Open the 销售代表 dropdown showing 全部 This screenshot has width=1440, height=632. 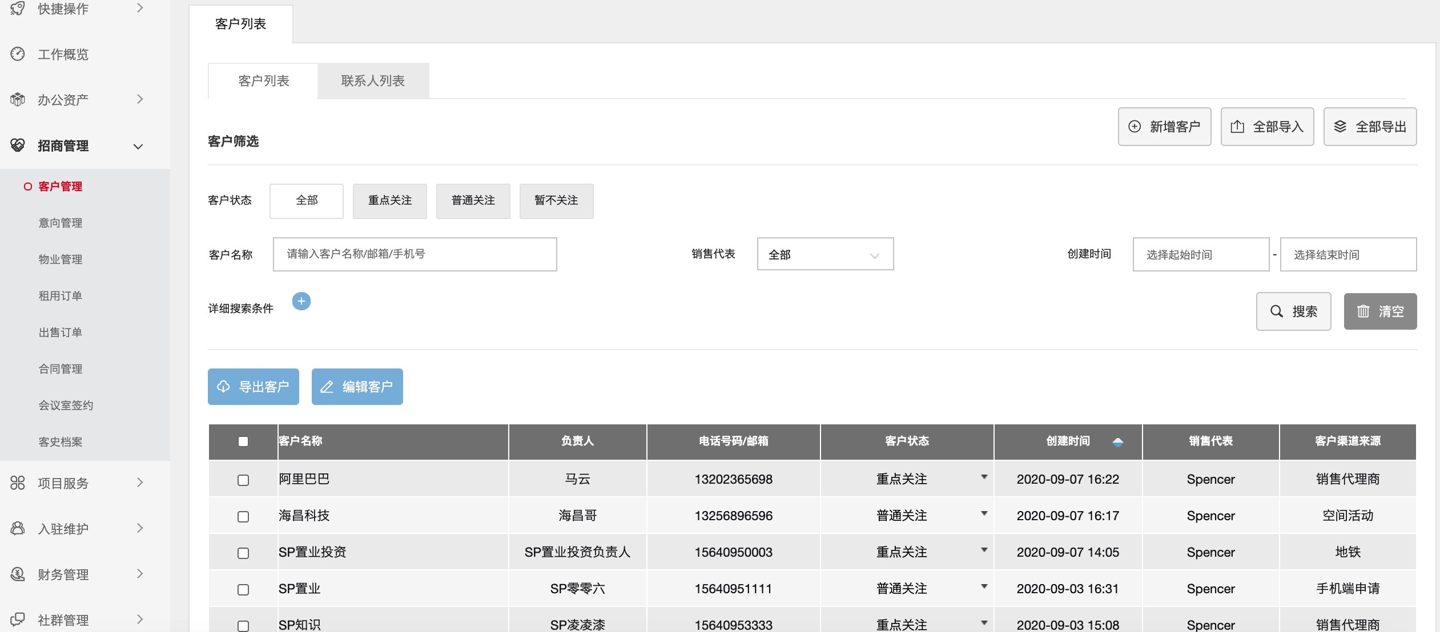(x=825, y=254)
